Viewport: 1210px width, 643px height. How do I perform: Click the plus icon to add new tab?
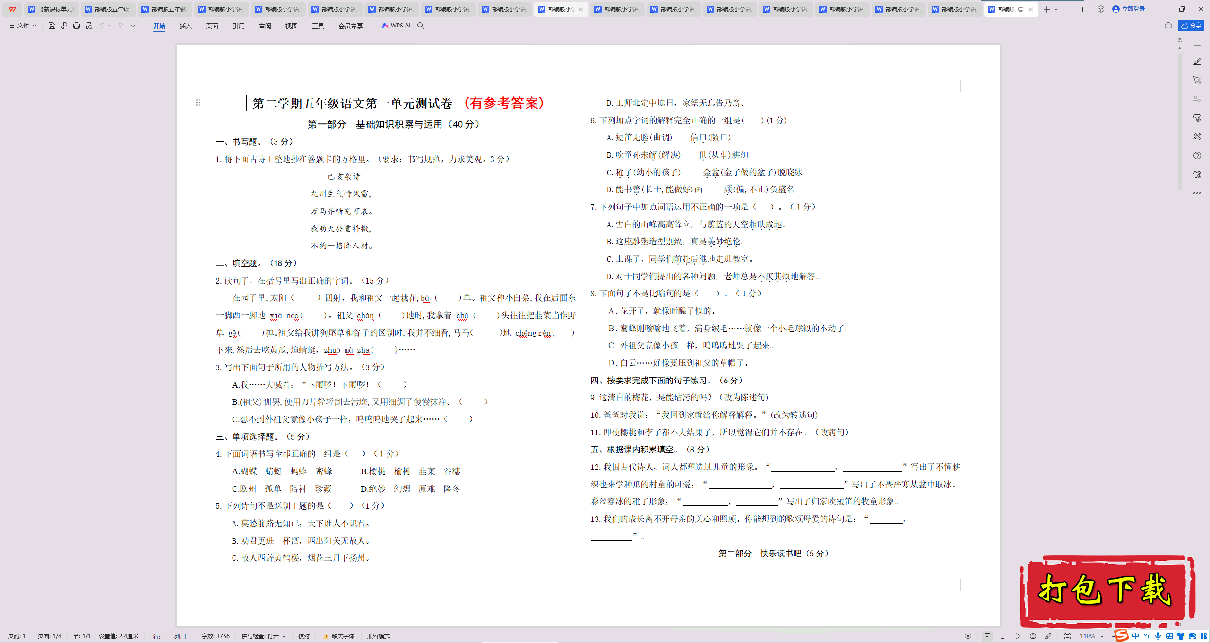pos(1047,9)
